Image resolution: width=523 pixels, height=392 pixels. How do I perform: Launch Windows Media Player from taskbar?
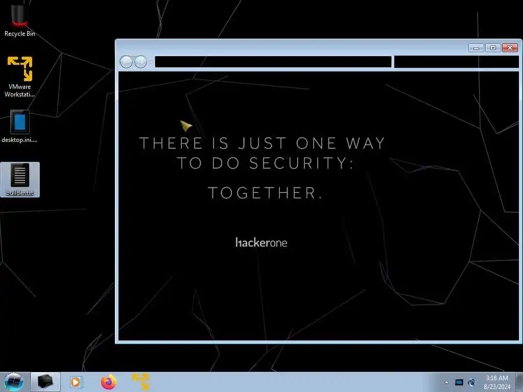76,382
